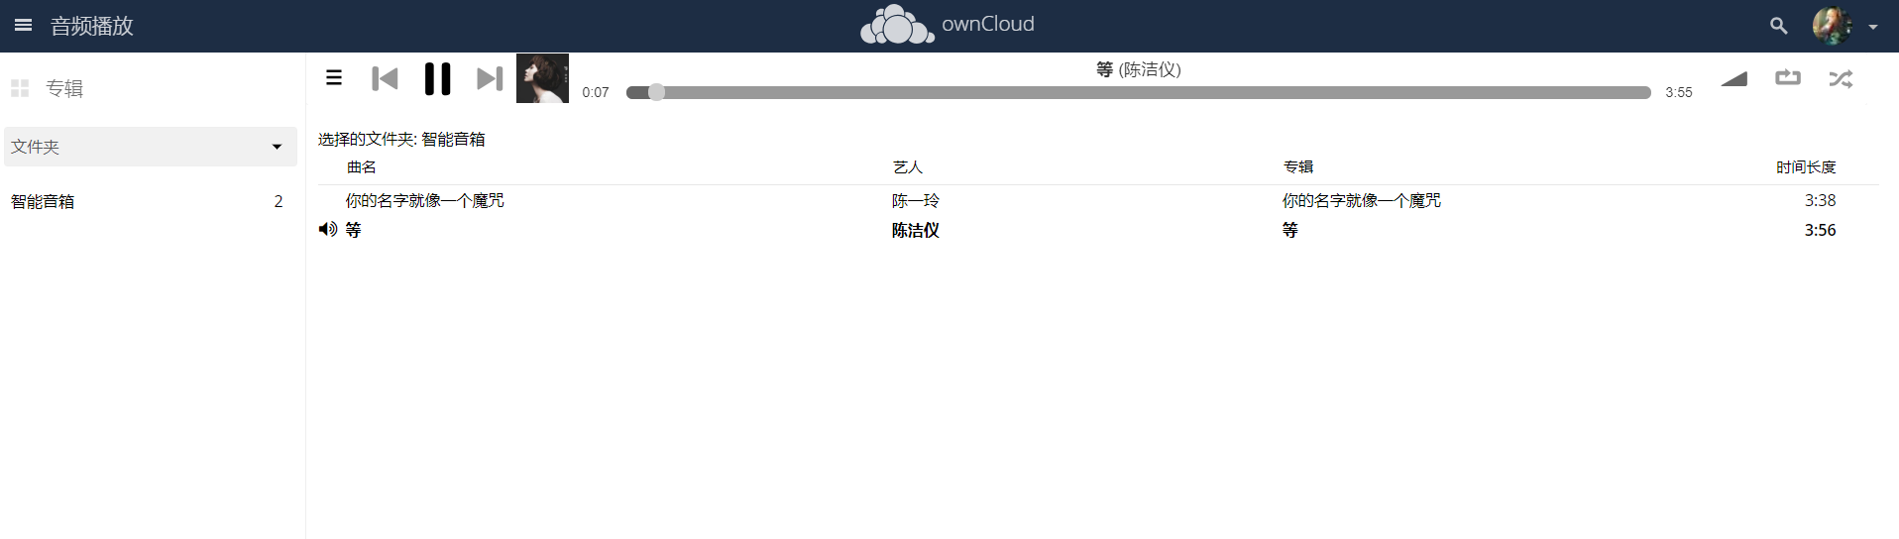This screenshot has width=1899, height=539.
Task: Click album cell 等 in playing row
Action: (x=1289, y=230)
